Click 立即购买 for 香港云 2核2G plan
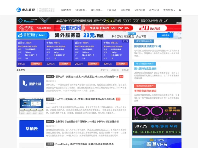The width and height of the screenshot is (198, 148). point(36,64)
